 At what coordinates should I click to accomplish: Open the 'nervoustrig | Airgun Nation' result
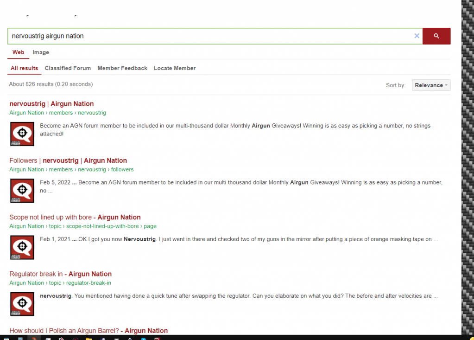(x=51, y=104)
